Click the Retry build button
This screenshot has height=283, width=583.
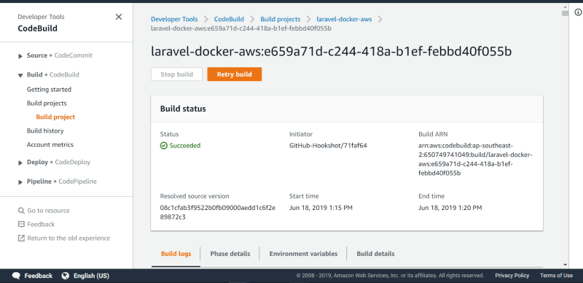235,74
